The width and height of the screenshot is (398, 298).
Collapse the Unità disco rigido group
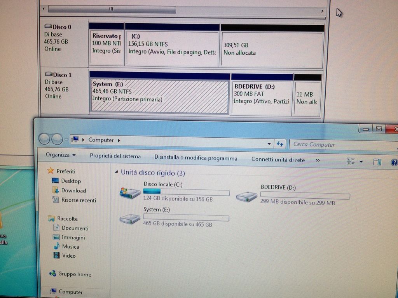(117, 172)
